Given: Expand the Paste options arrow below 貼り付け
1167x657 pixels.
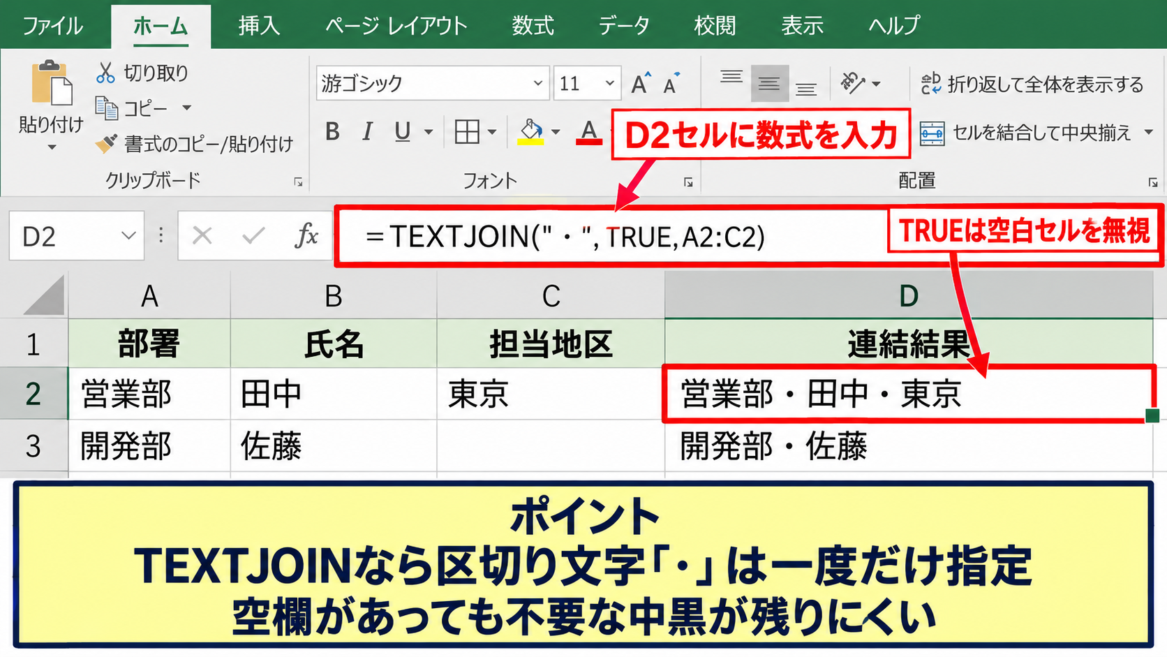Looking at the screenshot, I should (x=52, y=147).
